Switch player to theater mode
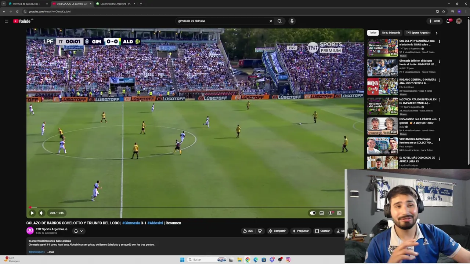Viewport: 470px width, 264px height. pyautogui.click(x=339, y=213)
